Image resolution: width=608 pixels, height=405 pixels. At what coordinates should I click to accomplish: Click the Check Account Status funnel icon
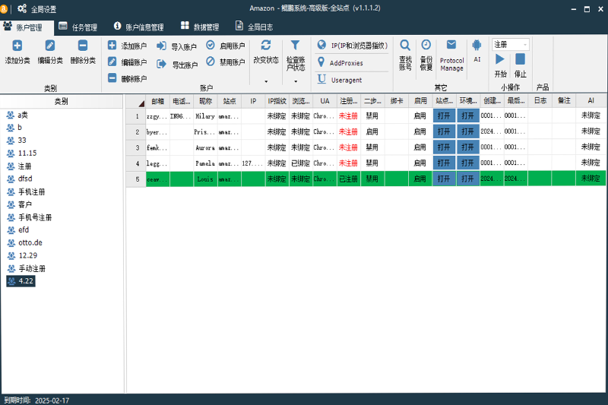[295, 46]
